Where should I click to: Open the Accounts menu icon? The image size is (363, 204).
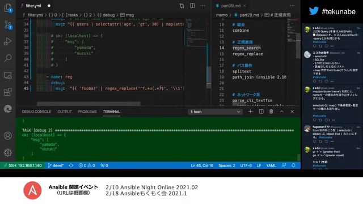coord(8,135)
